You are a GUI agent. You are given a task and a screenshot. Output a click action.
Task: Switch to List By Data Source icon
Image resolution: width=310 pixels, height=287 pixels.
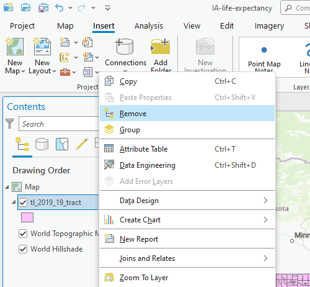(42, 144)
